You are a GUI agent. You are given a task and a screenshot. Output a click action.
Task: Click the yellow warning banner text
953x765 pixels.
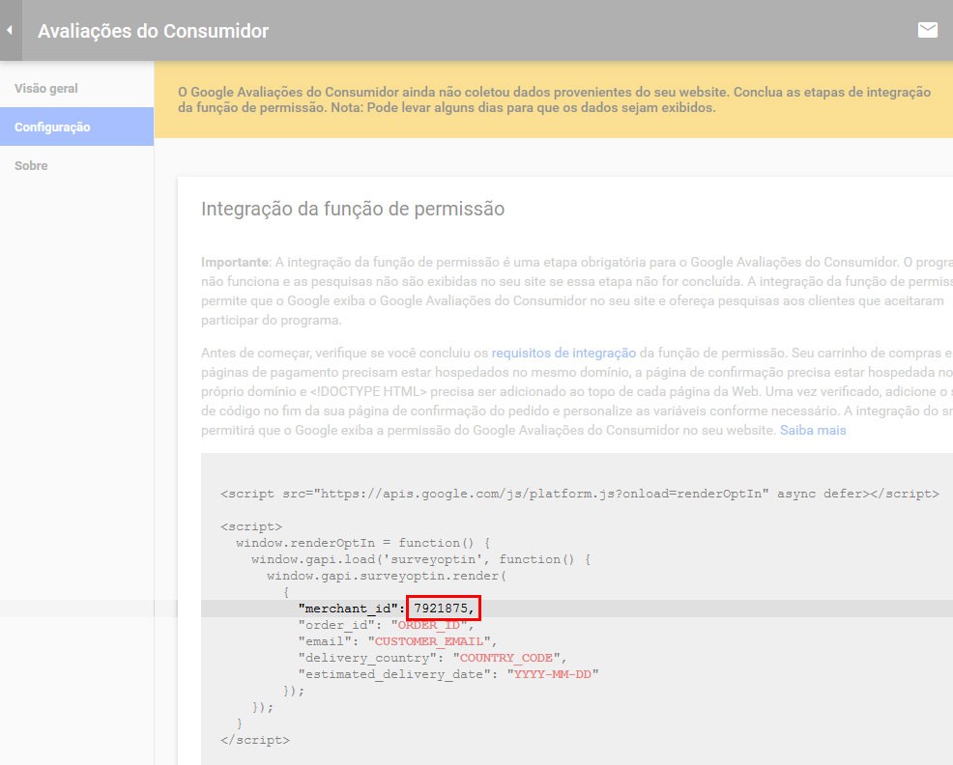point(554,99)
